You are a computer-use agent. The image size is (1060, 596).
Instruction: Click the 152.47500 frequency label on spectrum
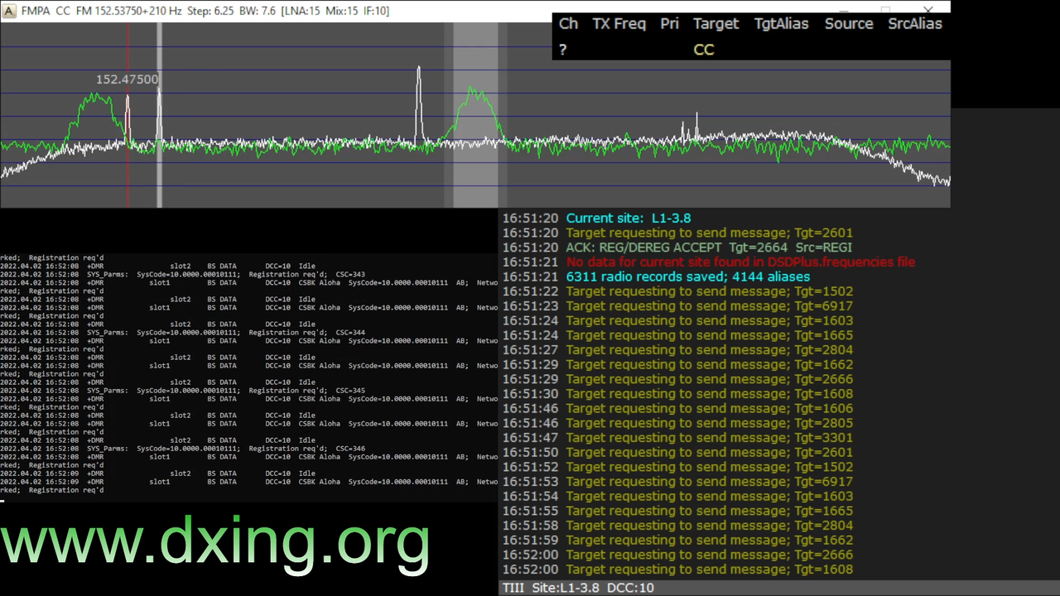(x=127, y=79)
